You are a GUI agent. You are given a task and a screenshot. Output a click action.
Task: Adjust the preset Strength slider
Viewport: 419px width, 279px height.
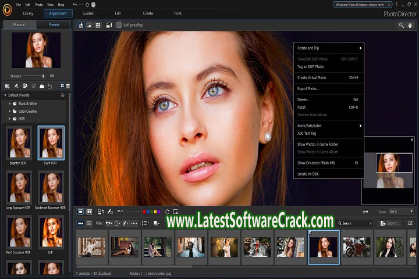click(34, 76)
